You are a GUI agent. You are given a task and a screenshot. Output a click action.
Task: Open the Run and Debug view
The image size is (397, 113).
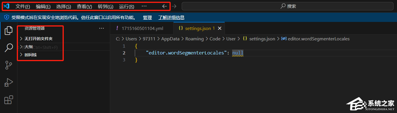point(9,82)
